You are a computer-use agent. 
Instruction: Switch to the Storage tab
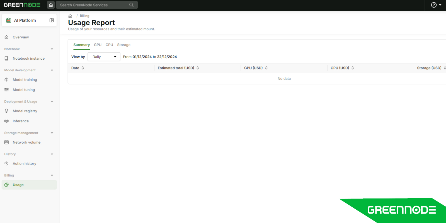[124, 45]
